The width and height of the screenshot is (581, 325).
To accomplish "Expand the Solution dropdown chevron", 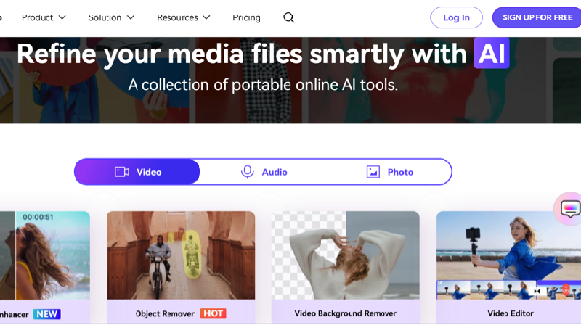I will (x=131, y=17).
